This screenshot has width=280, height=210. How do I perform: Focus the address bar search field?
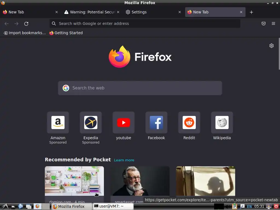coord(145,24)
